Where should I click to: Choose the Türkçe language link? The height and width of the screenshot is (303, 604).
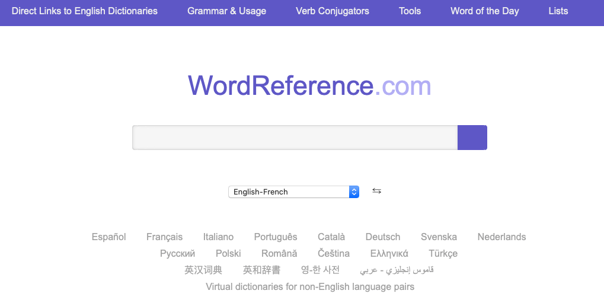(443, 253)
